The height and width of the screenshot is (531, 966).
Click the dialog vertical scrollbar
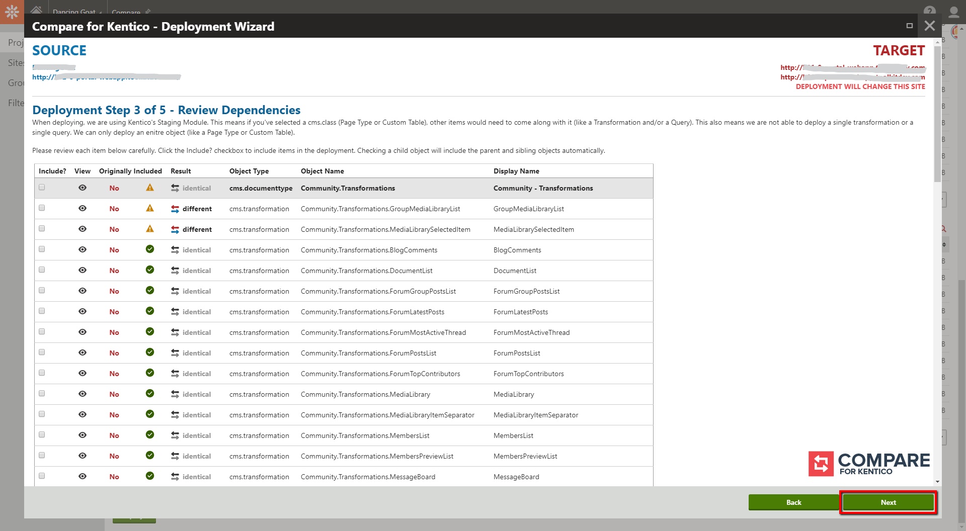click(937, 115)
